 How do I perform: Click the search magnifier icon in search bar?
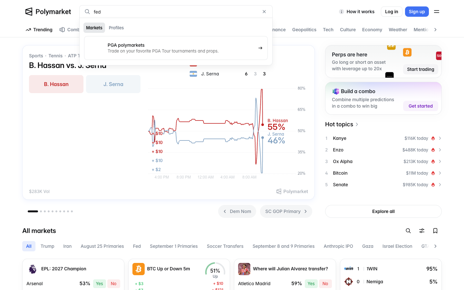point(87,12)
